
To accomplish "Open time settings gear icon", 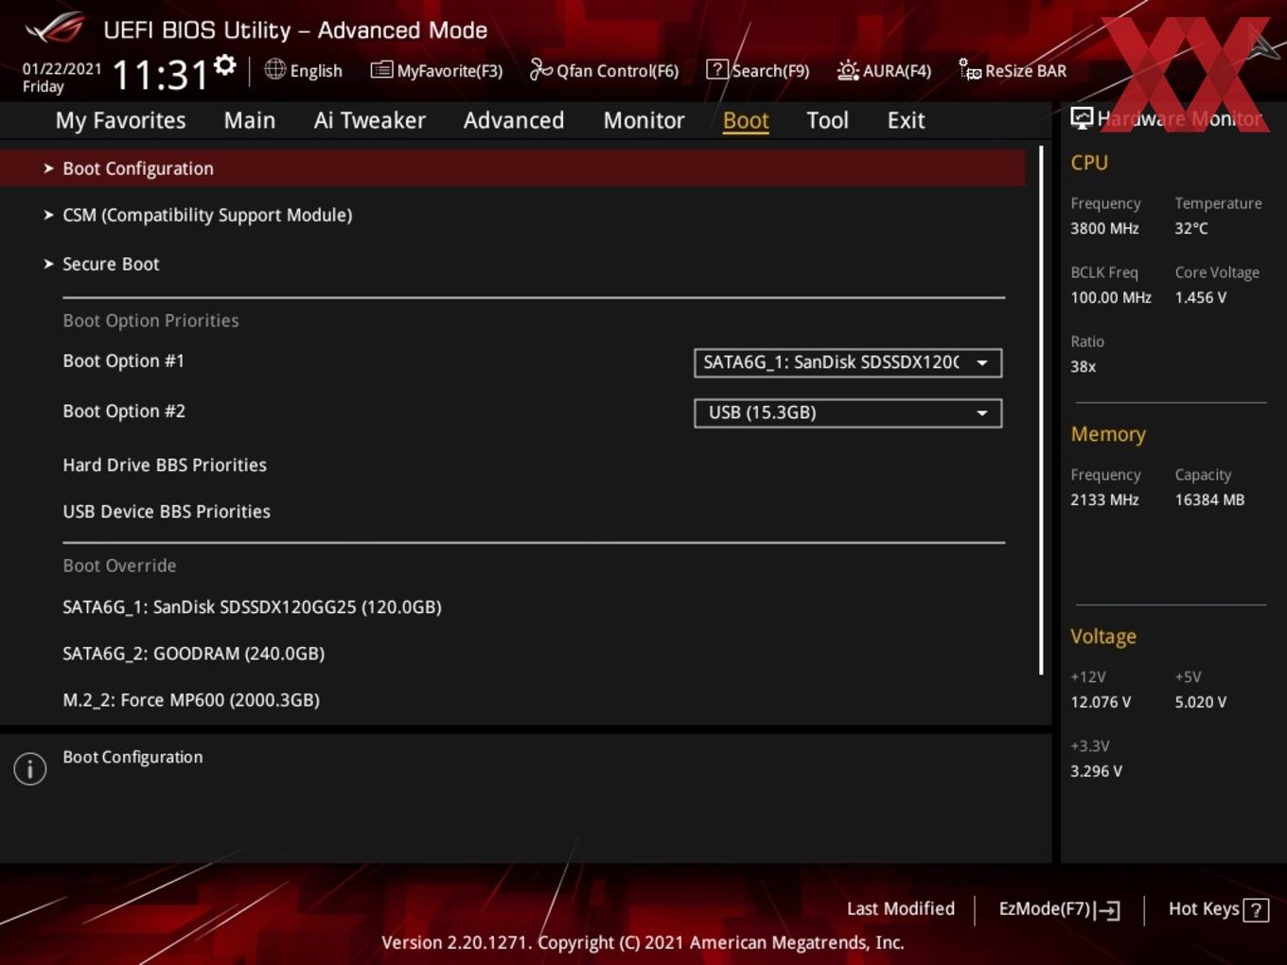I will tap(224, 65).
